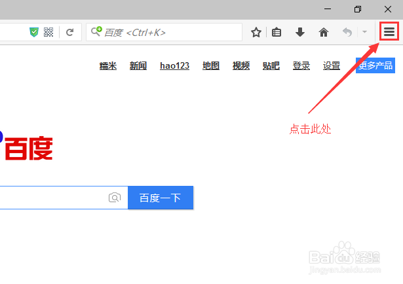The height and width of the screenshot is (284, 403).
Task: Click the 更多产品 button
Action: click(x=375, y=65)
